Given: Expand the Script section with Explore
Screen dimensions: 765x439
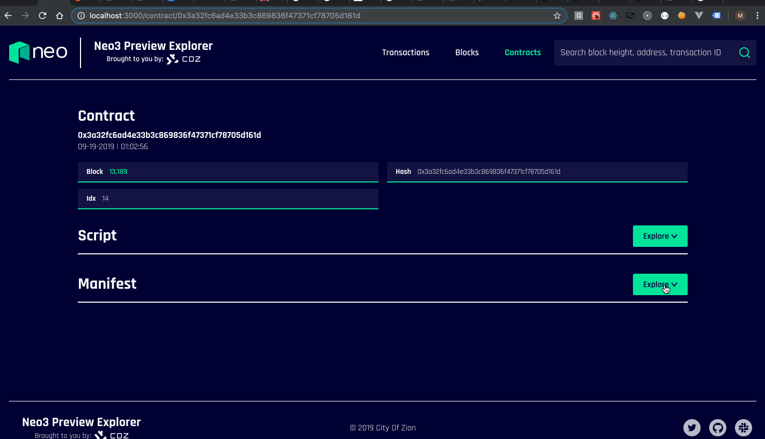Looking at the screenshot, I should [660, 236].
